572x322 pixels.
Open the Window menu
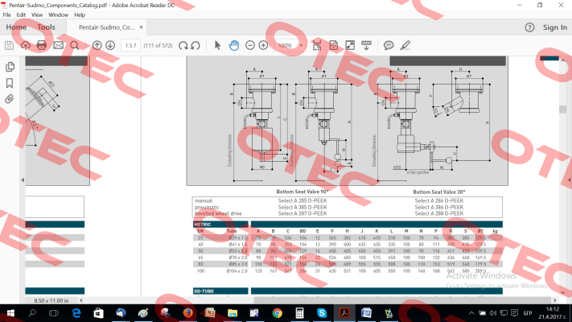59,15
